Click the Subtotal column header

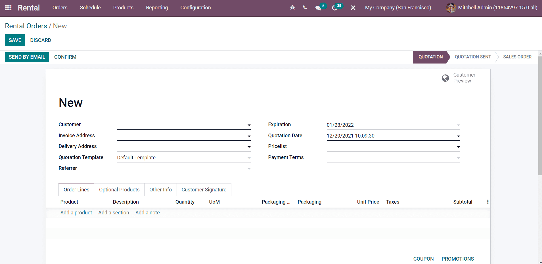(463, 202)
